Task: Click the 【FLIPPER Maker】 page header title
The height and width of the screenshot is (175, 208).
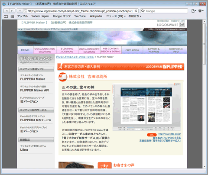Action: click(57, 23)
